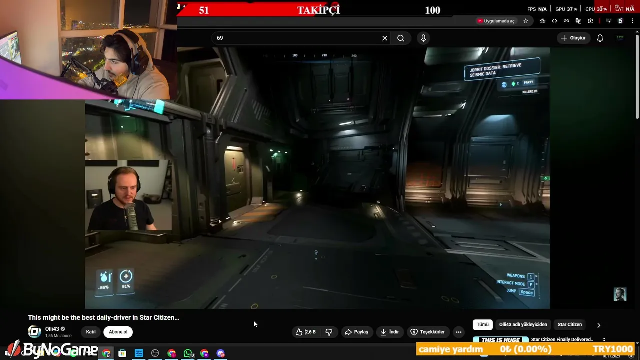
Task: Open the media controls playlist icon
Action: 608,21
